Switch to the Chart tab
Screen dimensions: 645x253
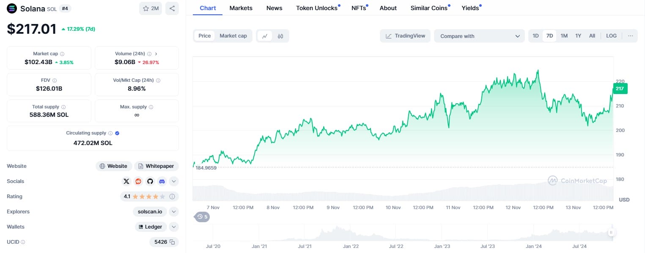(x=208, y=8)
